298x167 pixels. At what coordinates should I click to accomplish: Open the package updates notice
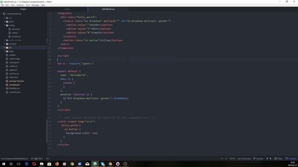(x=291, y=159)
